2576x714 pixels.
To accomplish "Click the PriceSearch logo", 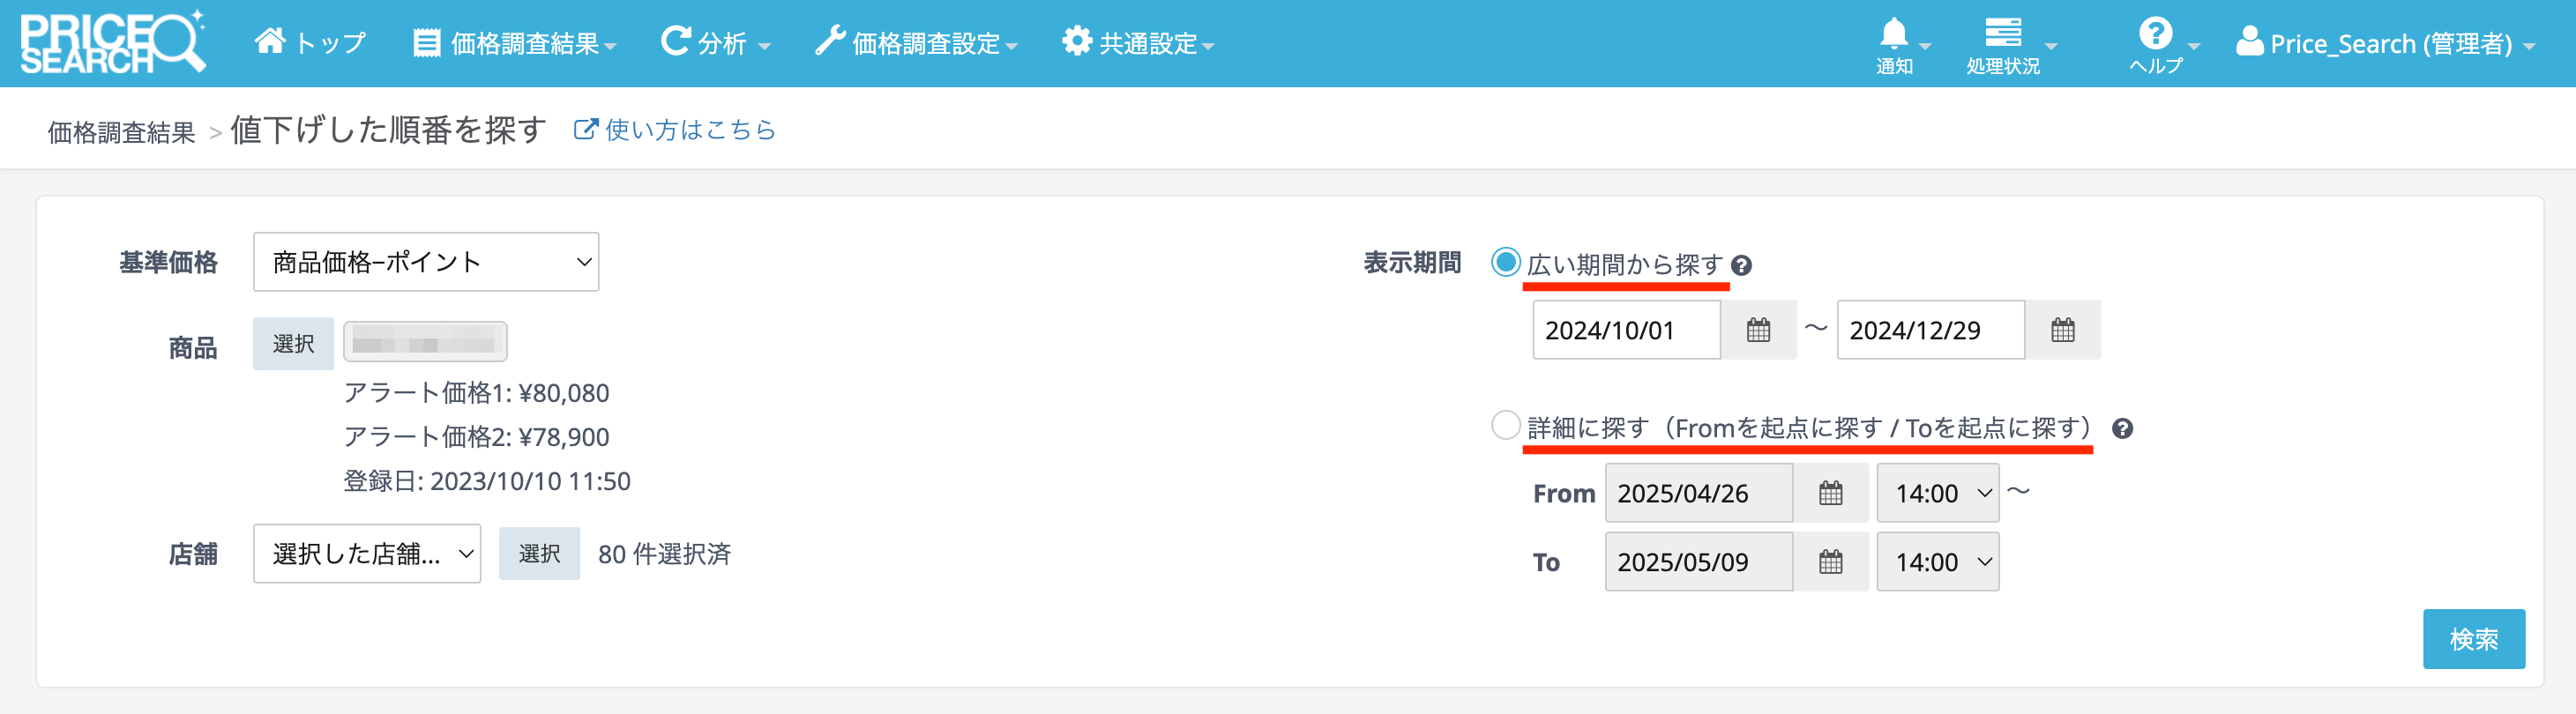I will click(112, 43).
